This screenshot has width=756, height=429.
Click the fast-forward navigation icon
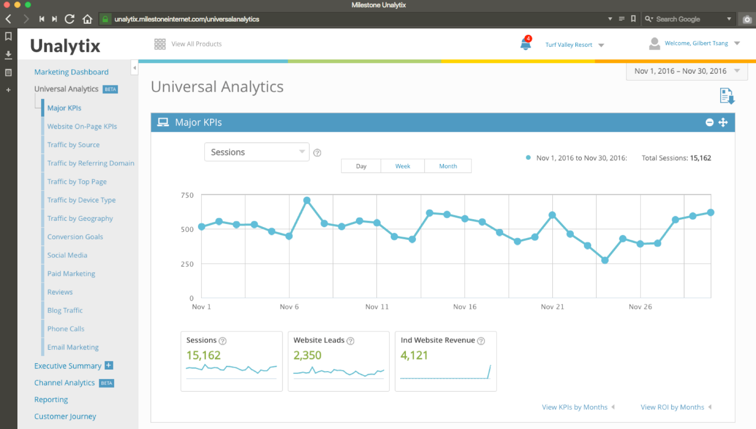(x=54, y=19)
